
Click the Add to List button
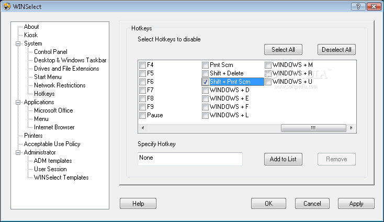click(x=283, y=159)
